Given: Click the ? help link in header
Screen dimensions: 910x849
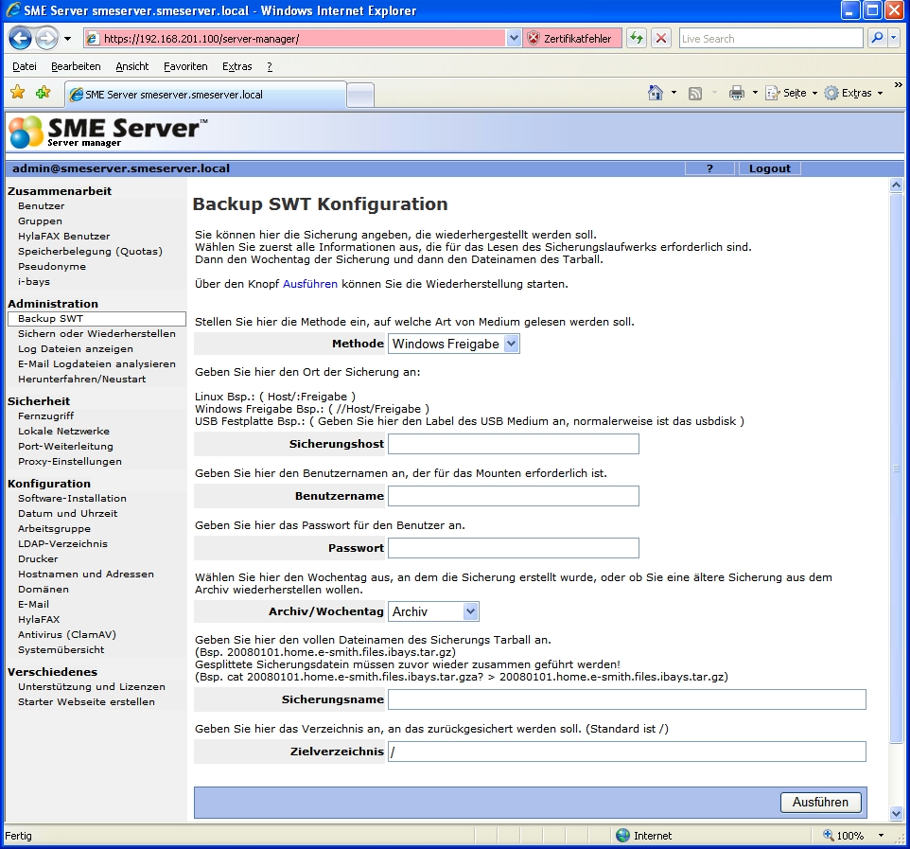Looking at the screenshot, I should click(709, 168).
